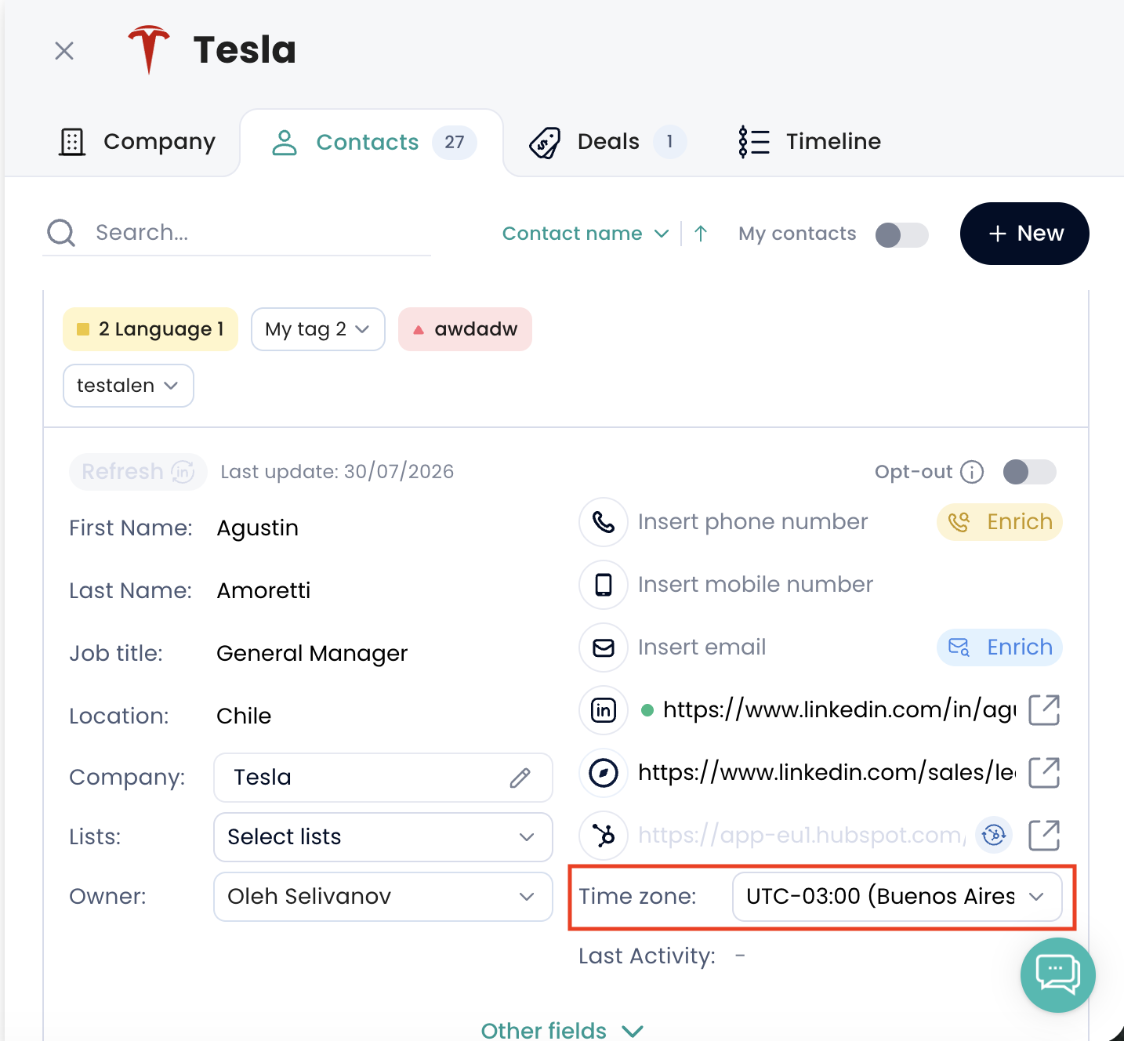Image resolution: width=1124 pixels, height=1041 pixels.
Task: Click the HubSpot logo icon
Action: click(x=604, y=836)
